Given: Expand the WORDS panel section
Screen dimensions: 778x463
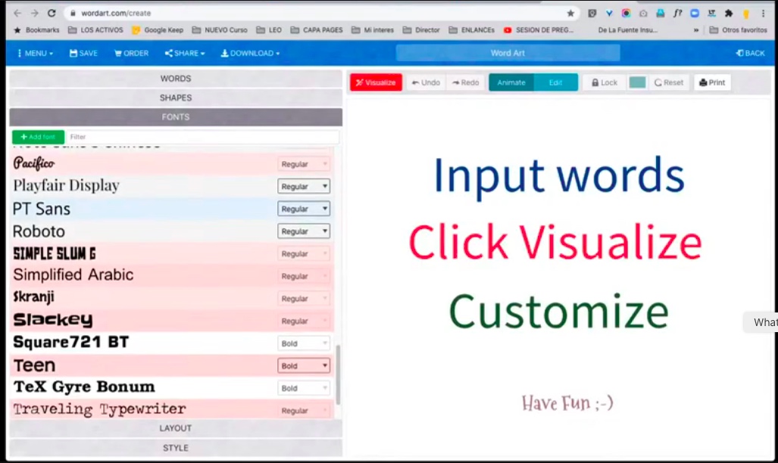Looking at the screenshot, I should point(176,79).
